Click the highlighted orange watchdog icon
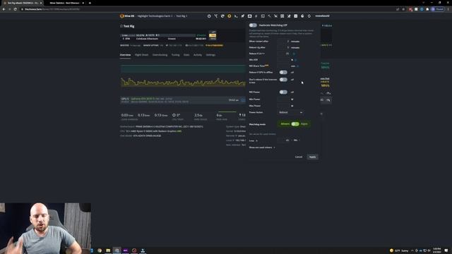 229,16
